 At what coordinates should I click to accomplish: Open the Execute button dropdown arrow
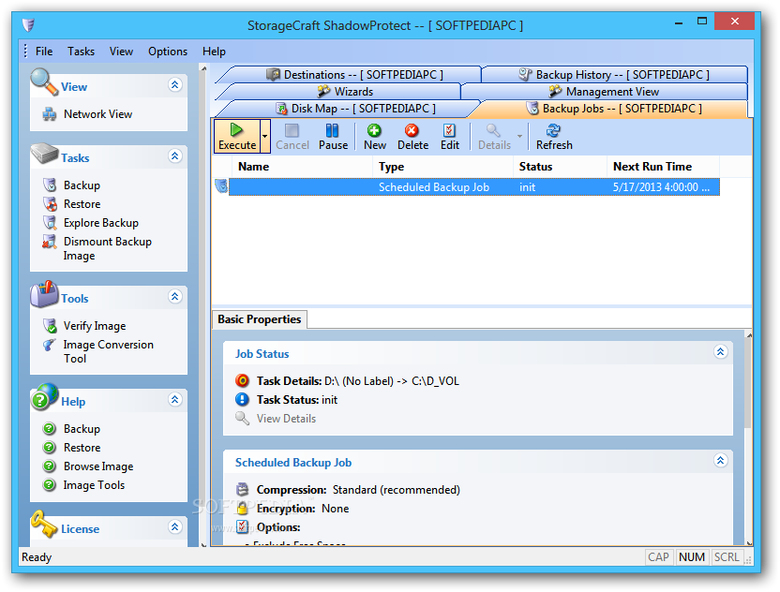pyautogui.click(x=265, y=136)
